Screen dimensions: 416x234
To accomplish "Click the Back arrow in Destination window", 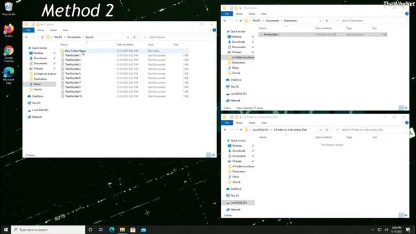I will [x=225, y=21].
